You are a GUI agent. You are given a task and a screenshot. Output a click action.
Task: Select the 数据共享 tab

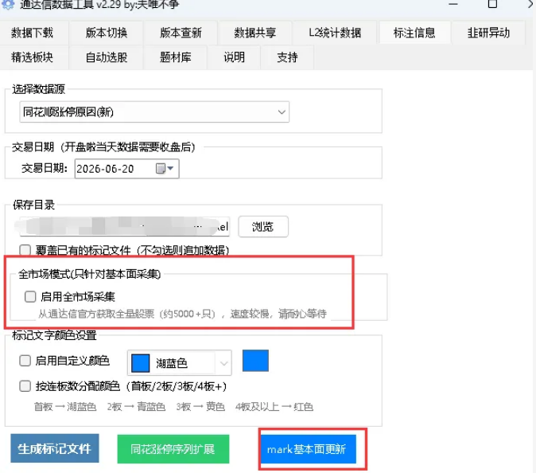(254, 33)
